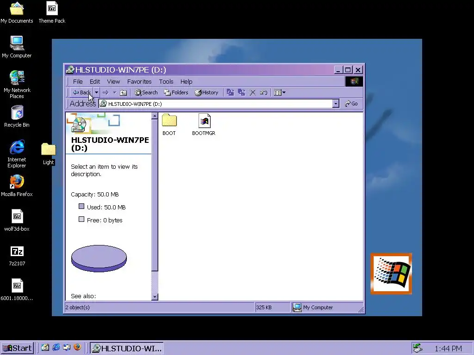The height and width of the screenshot is (355, 474).
Task: Open the Forward history dropdown arrow
Action: [x=115, y=92]
